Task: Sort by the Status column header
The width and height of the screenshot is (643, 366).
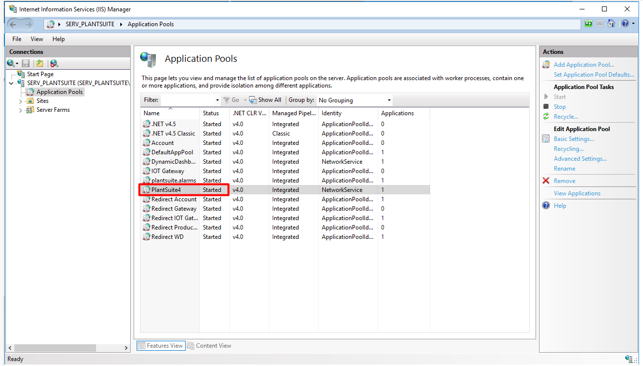Action: point(214,113)
